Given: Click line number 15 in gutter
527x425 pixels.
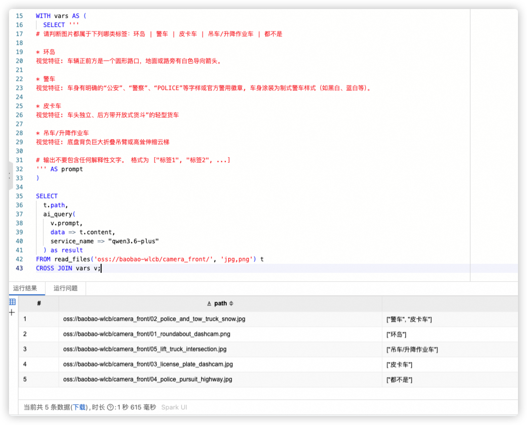Looking at the screenshot, I should tap(20, 16).
